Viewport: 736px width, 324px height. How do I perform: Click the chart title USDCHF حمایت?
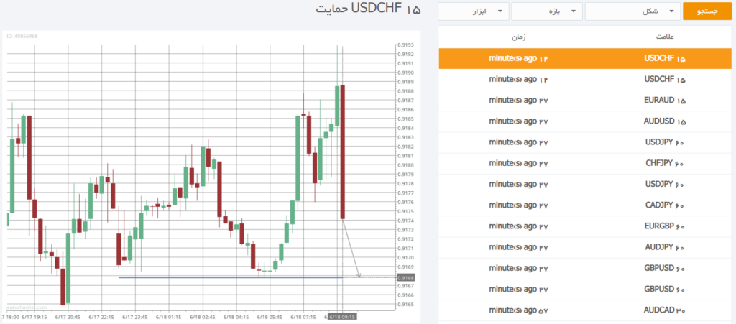(x=368, y=10)
